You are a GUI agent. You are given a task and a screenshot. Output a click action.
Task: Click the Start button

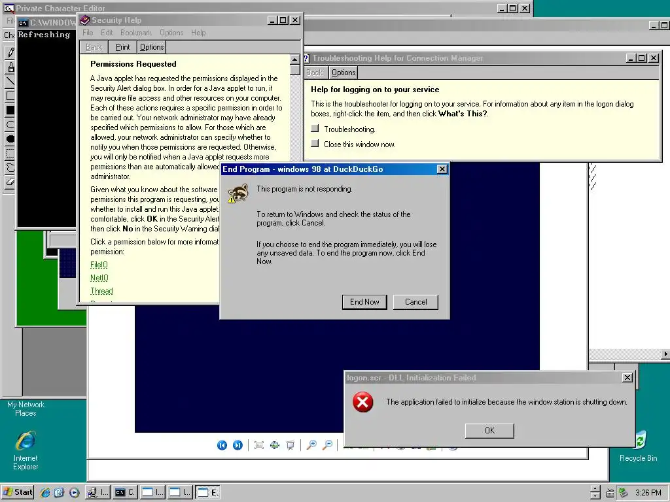[18, 492]
